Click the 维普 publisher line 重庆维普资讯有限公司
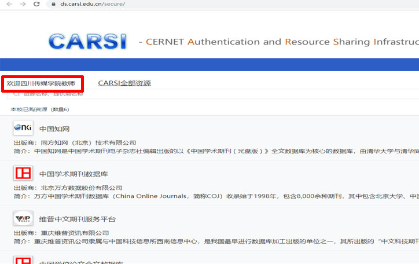 click(75, 233)
